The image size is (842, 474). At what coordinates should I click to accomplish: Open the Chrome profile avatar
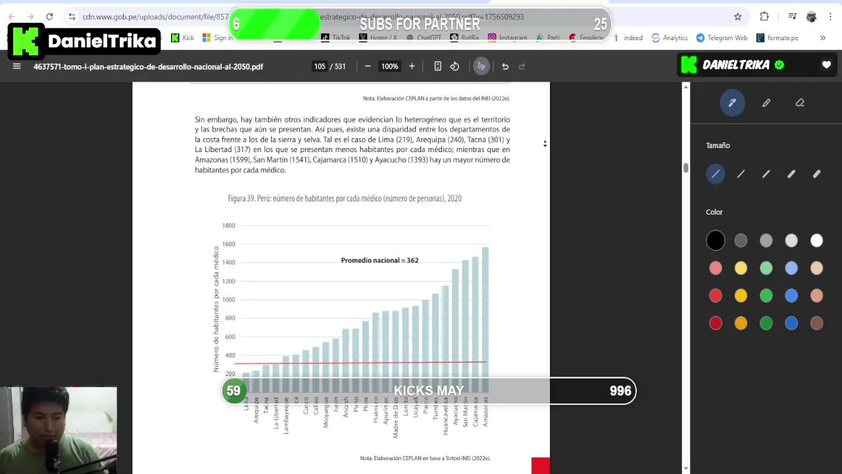pos(812,16)
